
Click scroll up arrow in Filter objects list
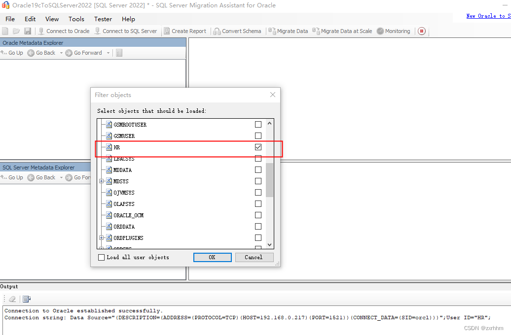(x=269, y=123)
